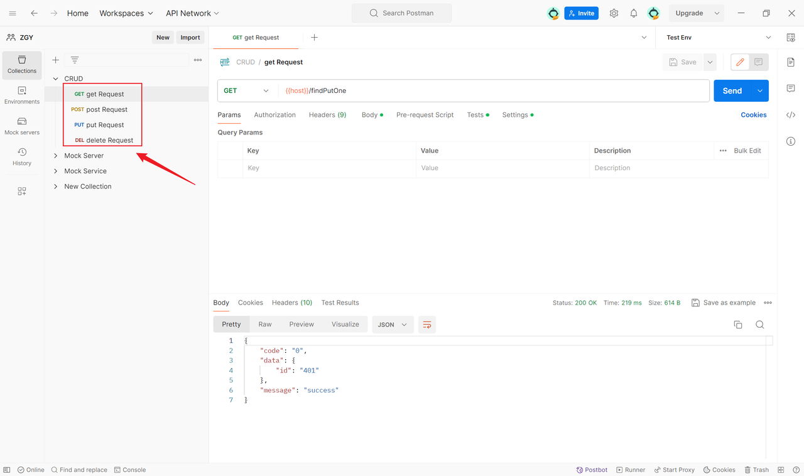Open collections more options ellipsis
This screenshot has width=804, height=476.
[198, 60]
